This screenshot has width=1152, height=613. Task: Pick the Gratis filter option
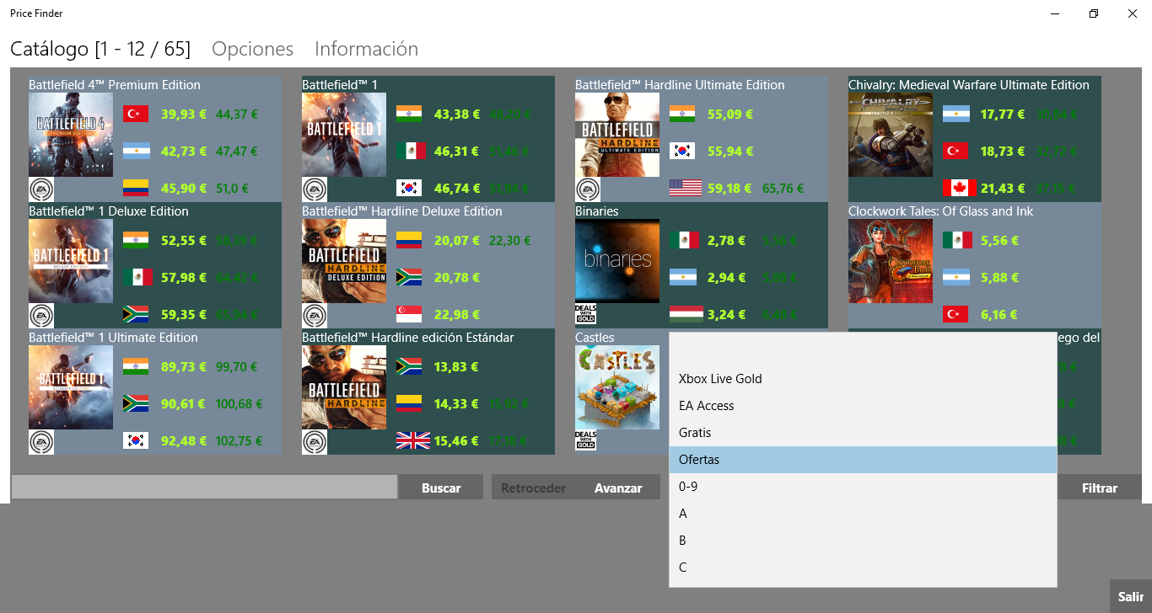tap(863, 433)
